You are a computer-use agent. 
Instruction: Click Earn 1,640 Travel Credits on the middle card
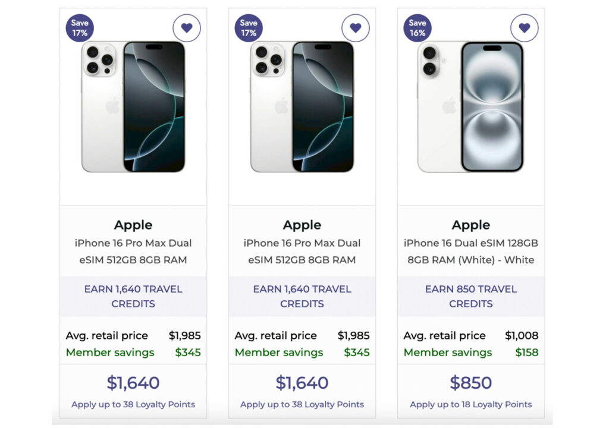coord(302,296)
